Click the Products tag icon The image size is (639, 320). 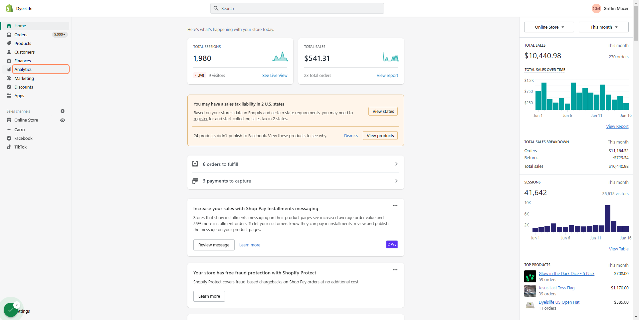coord(9,43)
